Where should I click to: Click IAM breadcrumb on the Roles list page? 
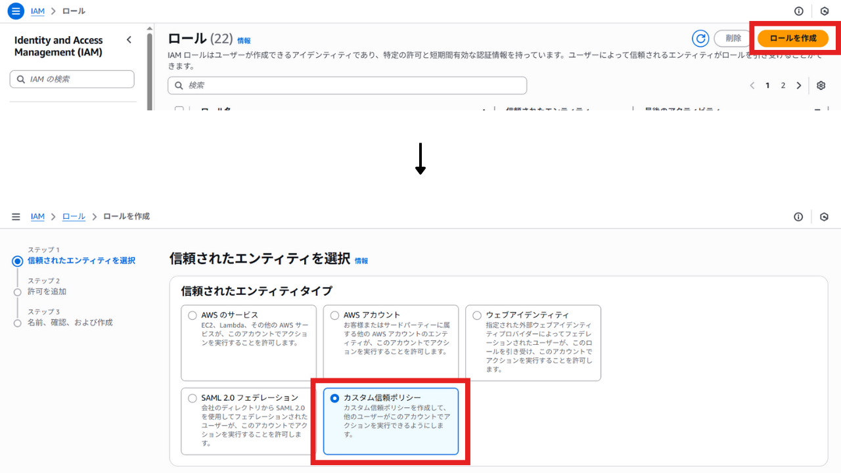point(37,11)
